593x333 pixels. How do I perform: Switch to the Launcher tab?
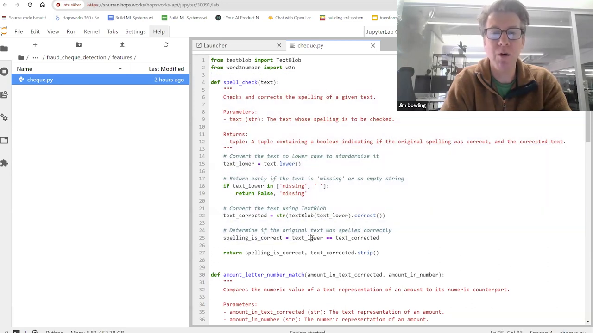[x=215, y=45]
